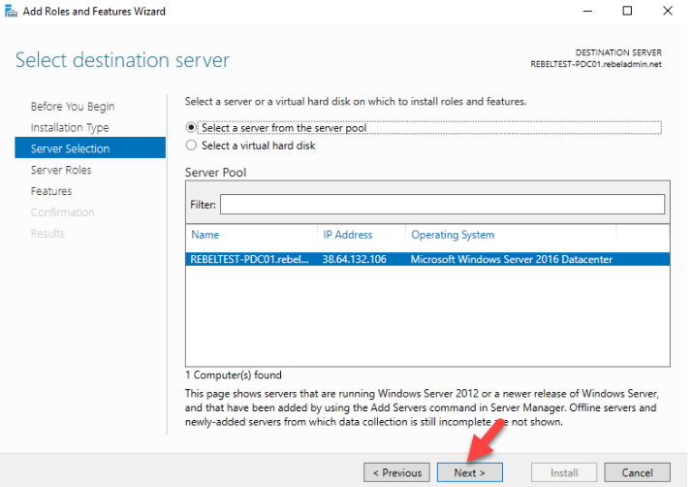Click the Previous button
Screen dimensions: 693x487
(396, 472)
